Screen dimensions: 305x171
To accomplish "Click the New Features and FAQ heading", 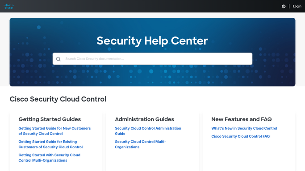I will pos(242,119).
